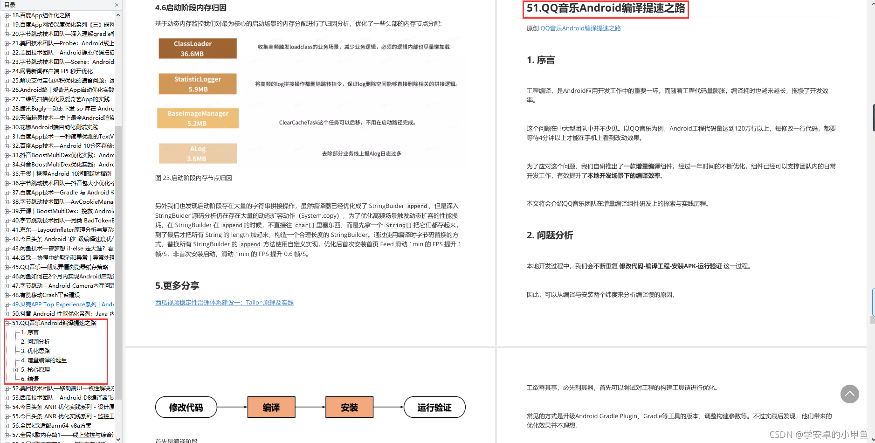Image resolution: width=875 pixels, height=443 pixels.
Task: Open the 西瓜视频稳定性治理体系建设一 Tailor link
Action: pyautogui.click(x=224, y=303)
